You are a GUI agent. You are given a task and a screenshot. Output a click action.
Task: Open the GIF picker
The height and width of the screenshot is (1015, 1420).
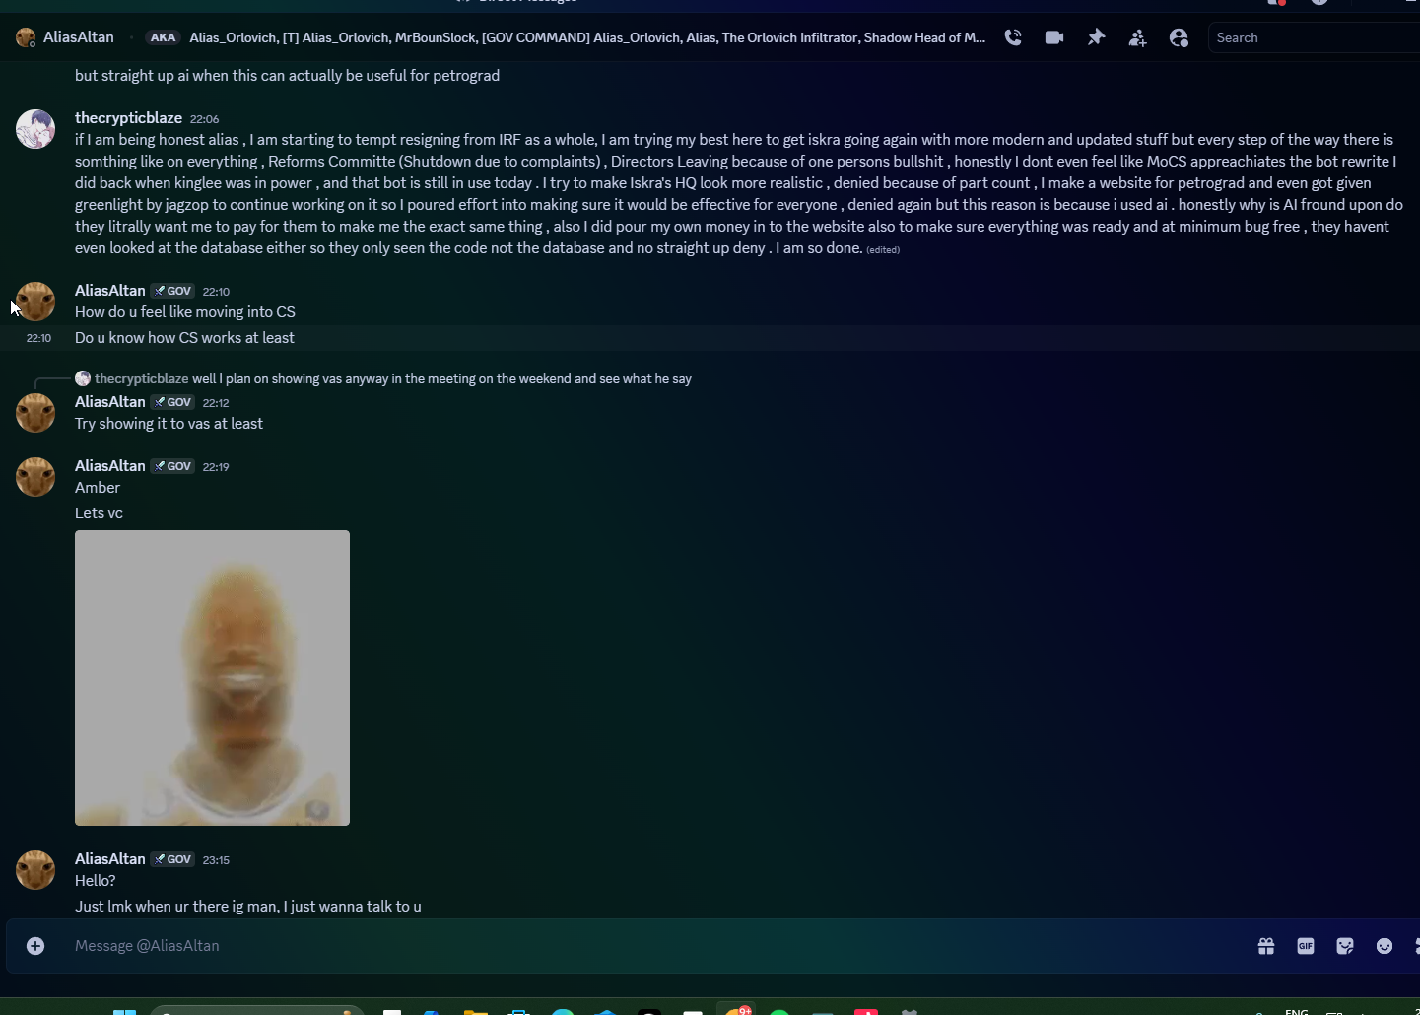1306,946
